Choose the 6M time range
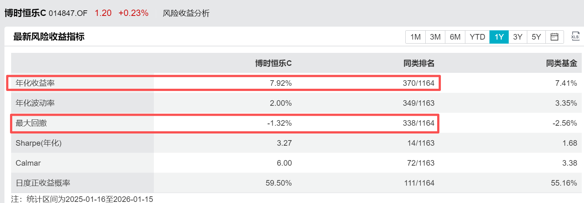584x203 pixels. (x=455, y=37)
